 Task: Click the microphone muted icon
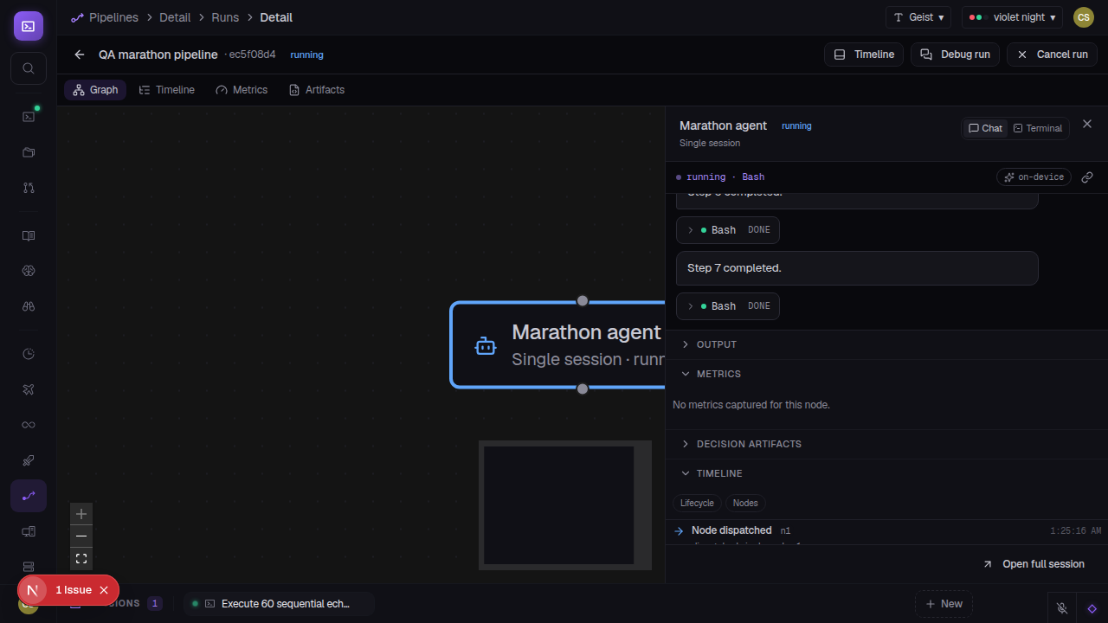[1062, 608]
